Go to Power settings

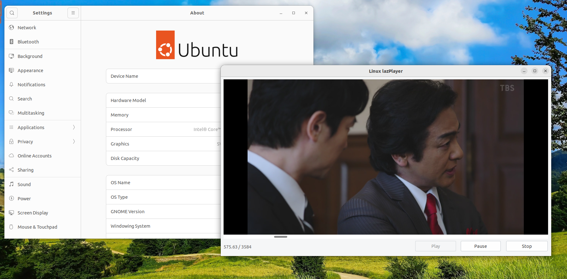point(43,198)
